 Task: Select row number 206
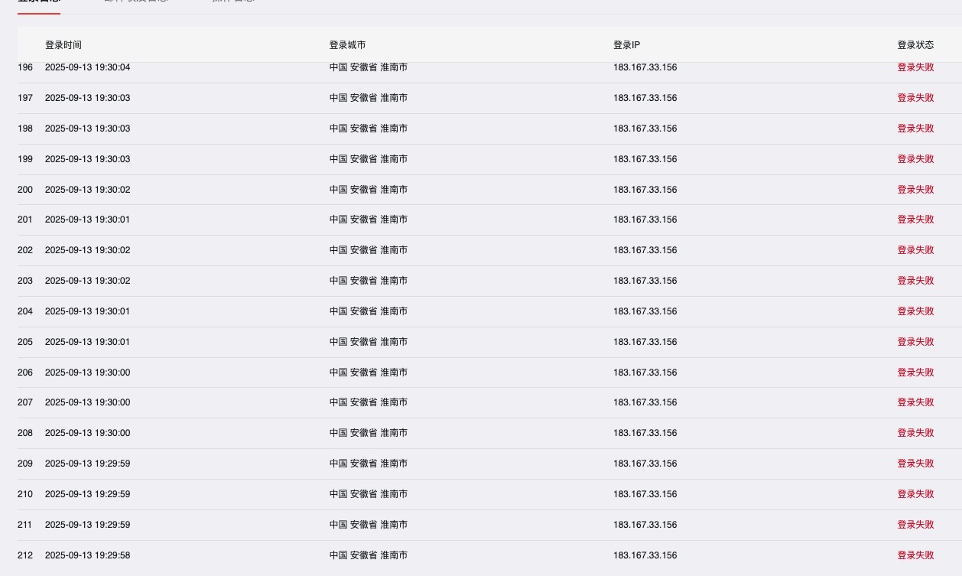pyautogui.click(x=25, y=373)
